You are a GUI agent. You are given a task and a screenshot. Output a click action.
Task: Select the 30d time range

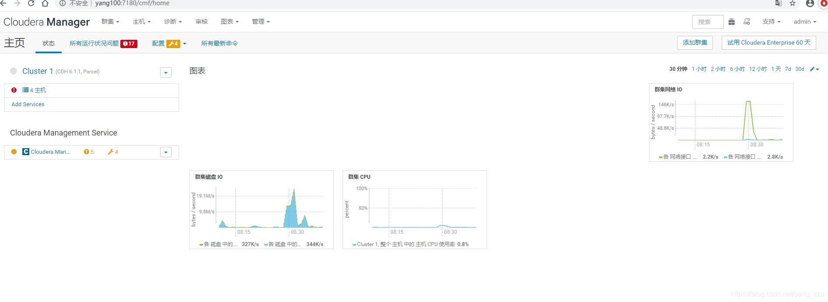[x=800, y=69]
